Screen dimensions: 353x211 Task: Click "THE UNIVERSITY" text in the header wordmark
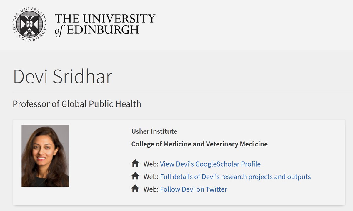[x=105, y=19]
